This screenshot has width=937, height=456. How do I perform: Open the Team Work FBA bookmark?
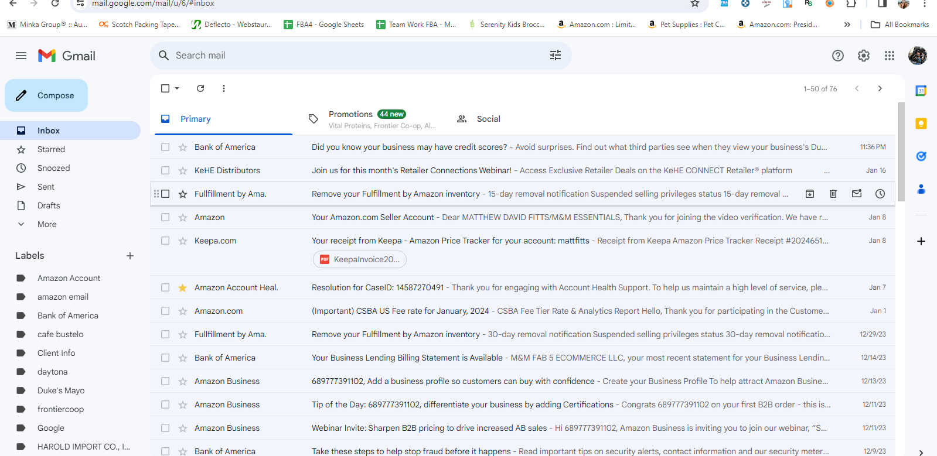[416, 25]
